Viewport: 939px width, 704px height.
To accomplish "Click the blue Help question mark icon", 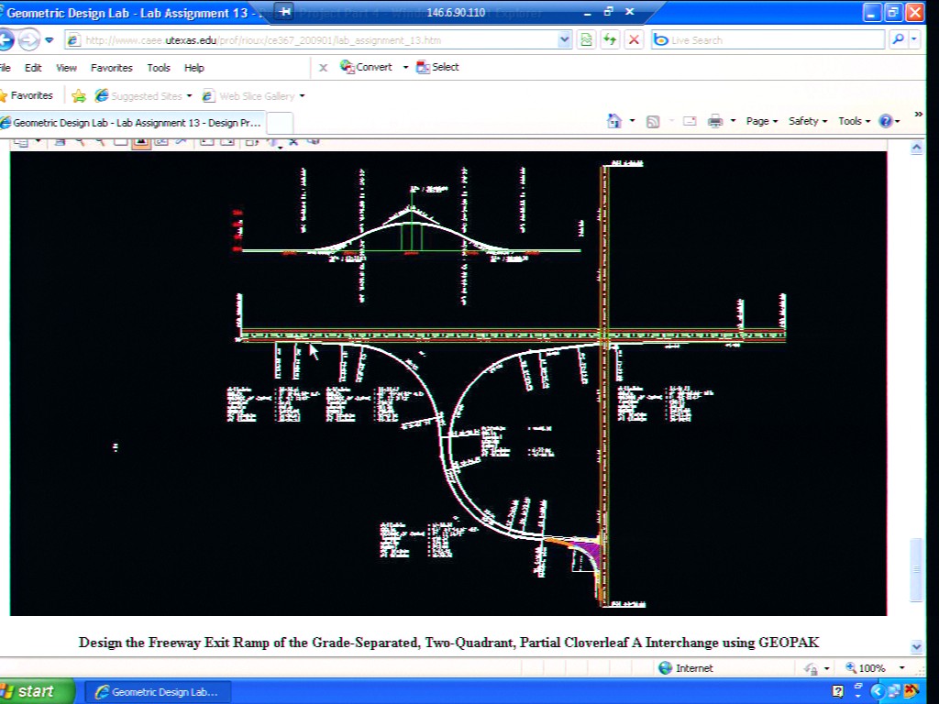I will (x=886, y=121).
